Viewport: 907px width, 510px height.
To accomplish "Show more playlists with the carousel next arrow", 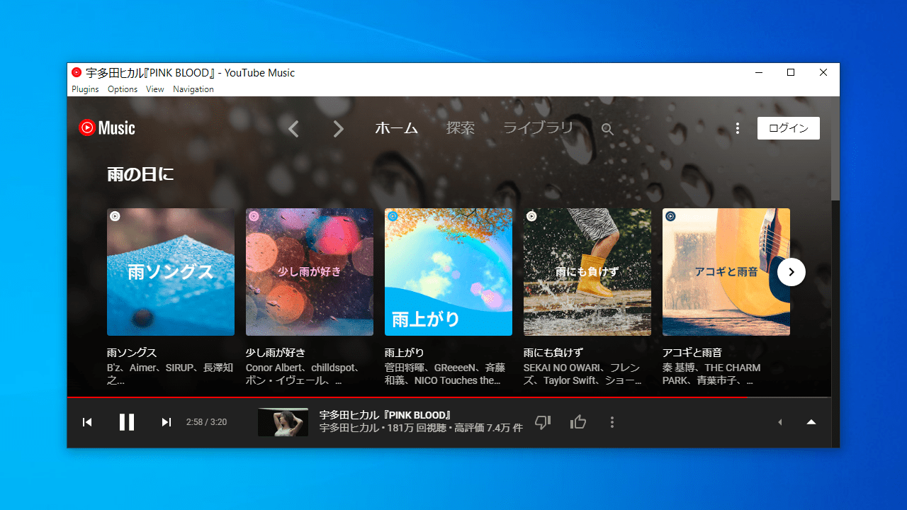I will coord(791,272).
